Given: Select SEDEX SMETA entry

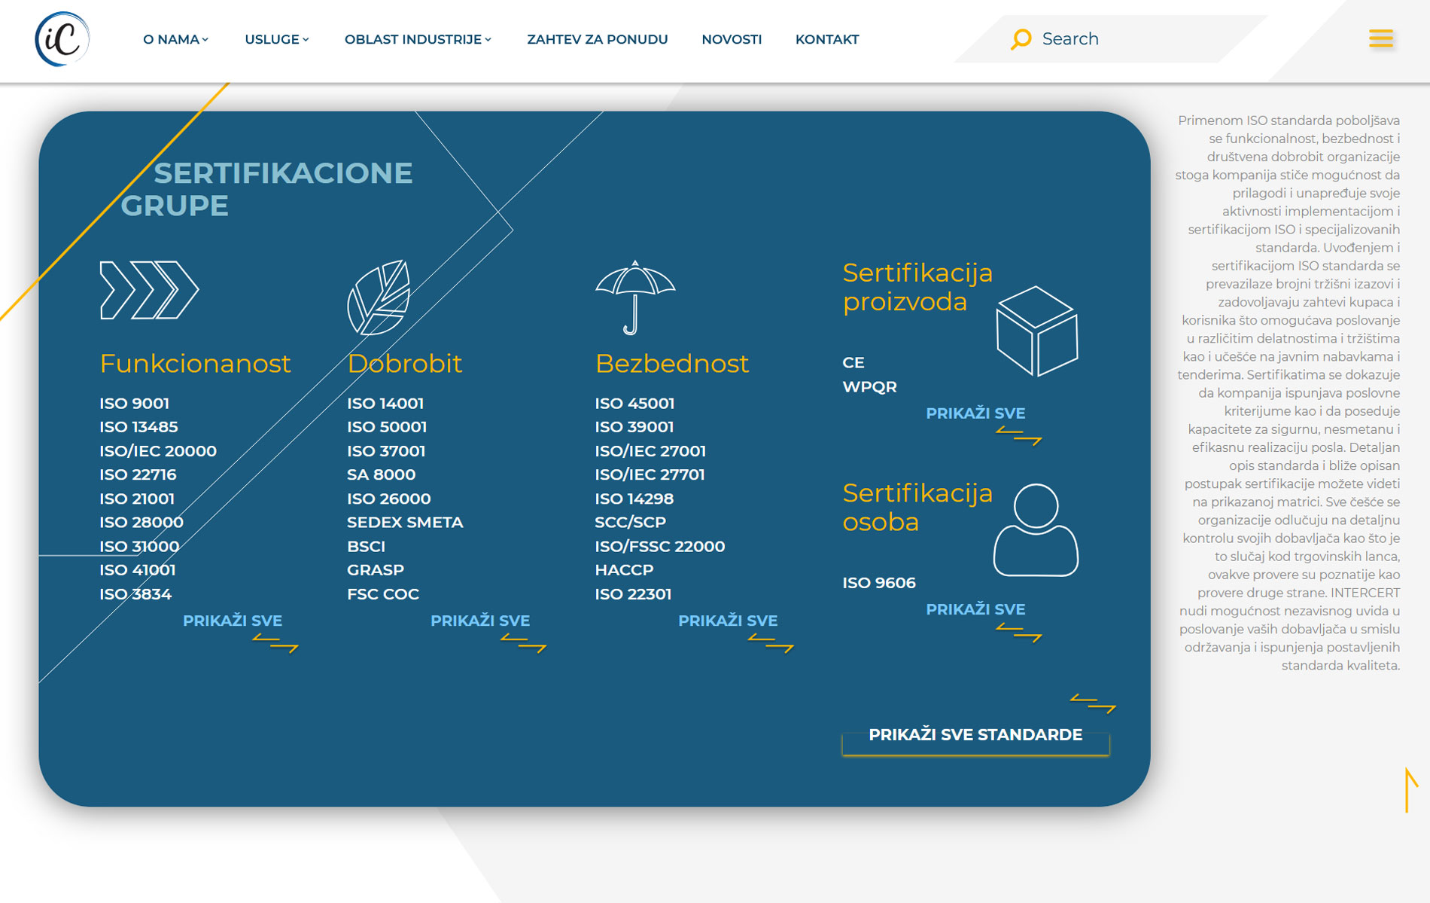Looking at the screenshot, I should coord(405,522).
